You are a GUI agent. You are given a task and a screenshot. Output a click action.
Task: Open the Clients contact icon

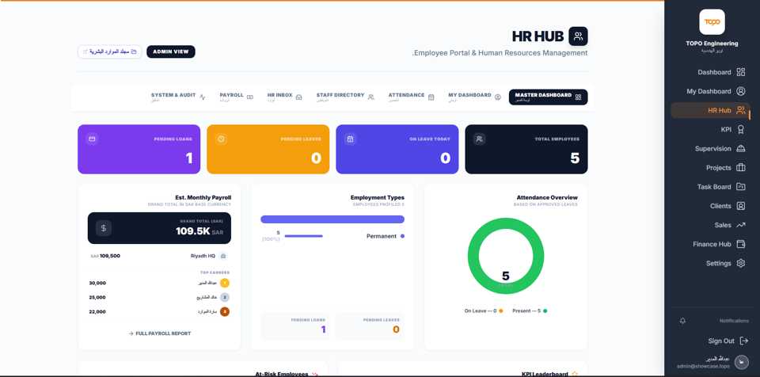click(x=741, y=206)
